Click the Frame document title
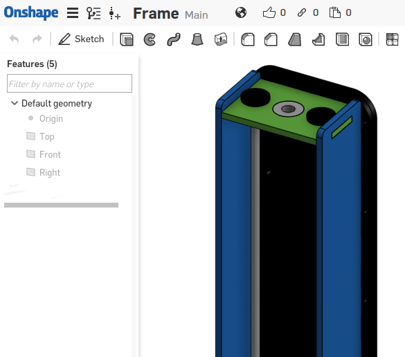This screenshot has height=357, width=405. tap(156, 13)
